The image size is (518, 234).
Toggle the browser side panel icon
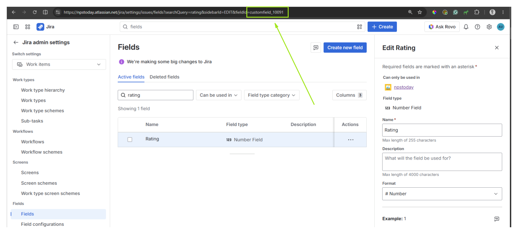click(45, 12)
